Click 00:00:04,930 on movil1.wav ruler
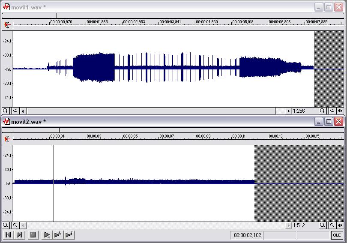The image size is (347, 243). coord(207,22)
